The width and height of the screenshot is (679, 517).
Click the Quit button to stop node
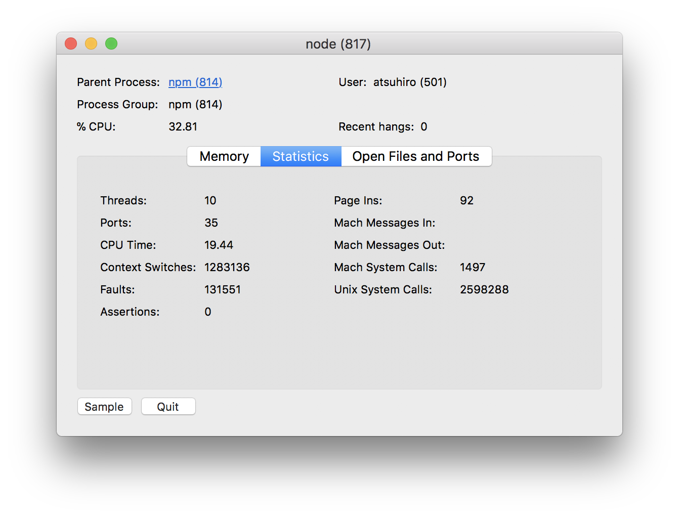(x=168, y=406)
